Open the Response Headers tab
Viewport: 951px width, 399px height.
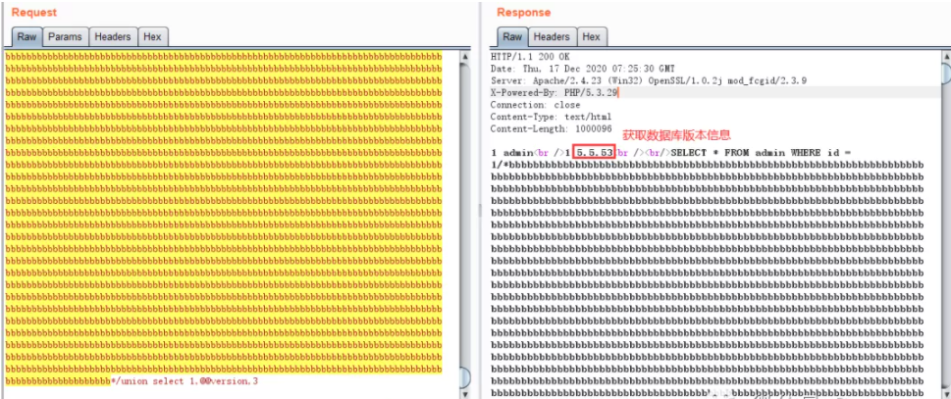(x=552, y=37)
